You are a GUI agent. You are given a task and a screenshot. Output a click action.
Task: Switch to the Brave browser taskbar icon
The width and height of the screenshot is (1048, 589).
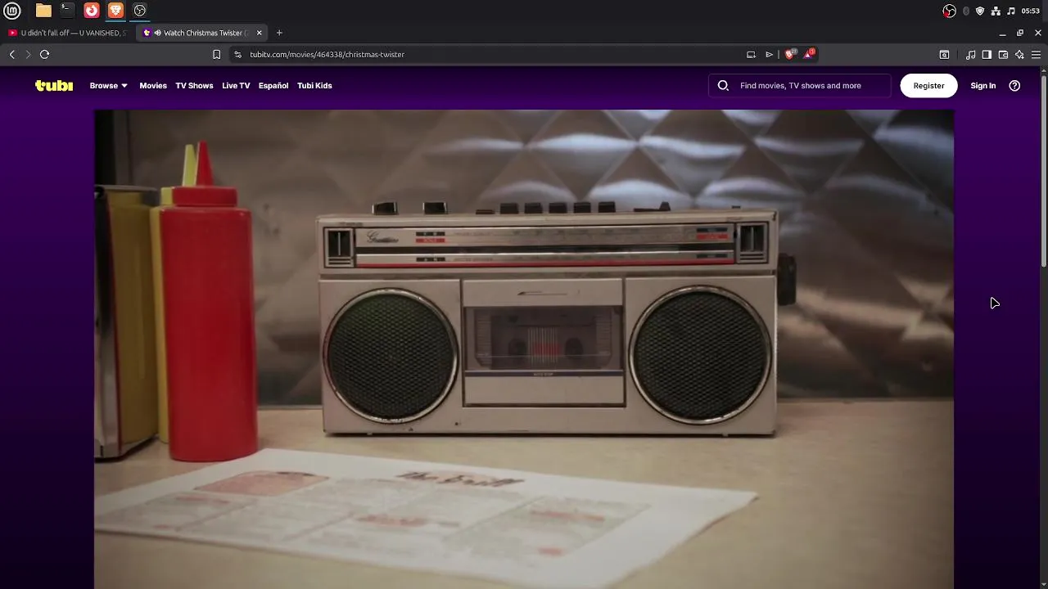pyautogui.click(x=115, y=11)
